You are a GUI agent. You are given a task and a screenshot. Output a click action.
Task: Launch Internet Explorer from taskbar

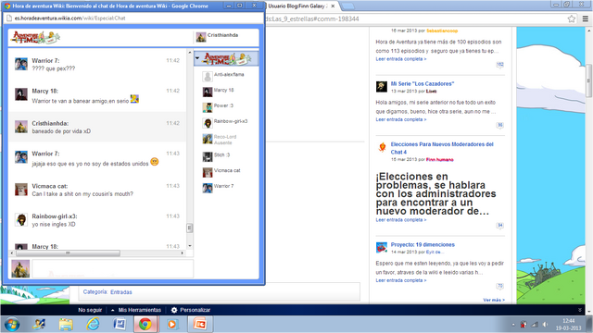(x=93, y=325)
